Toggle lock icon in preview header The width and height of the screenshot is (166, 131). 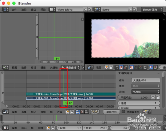111,67
